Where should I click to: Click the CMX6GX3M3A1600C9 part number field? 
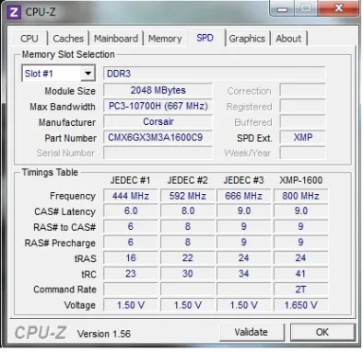[158, 138]
